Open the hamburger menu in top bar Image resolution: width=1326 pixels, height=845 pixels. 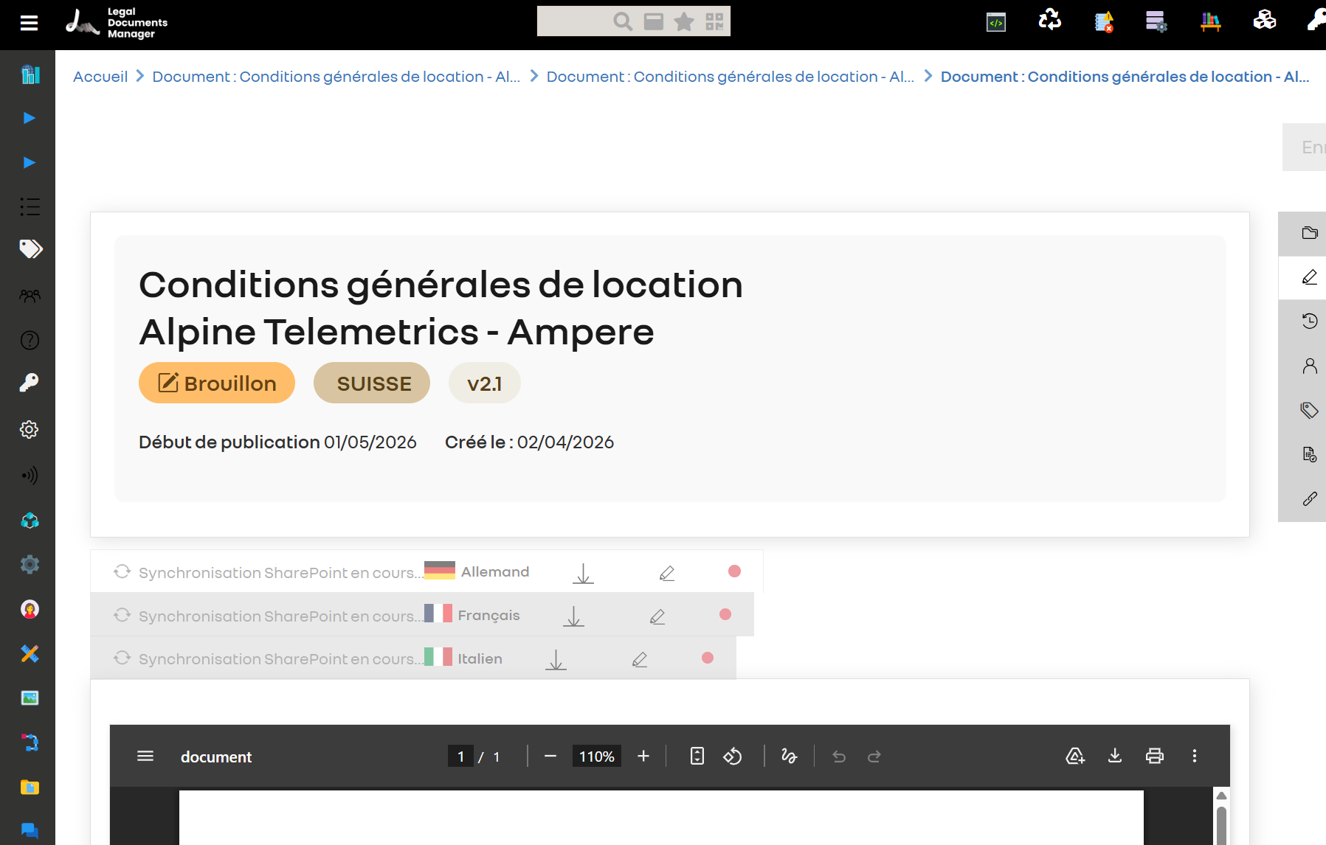(x=29, y=24)
